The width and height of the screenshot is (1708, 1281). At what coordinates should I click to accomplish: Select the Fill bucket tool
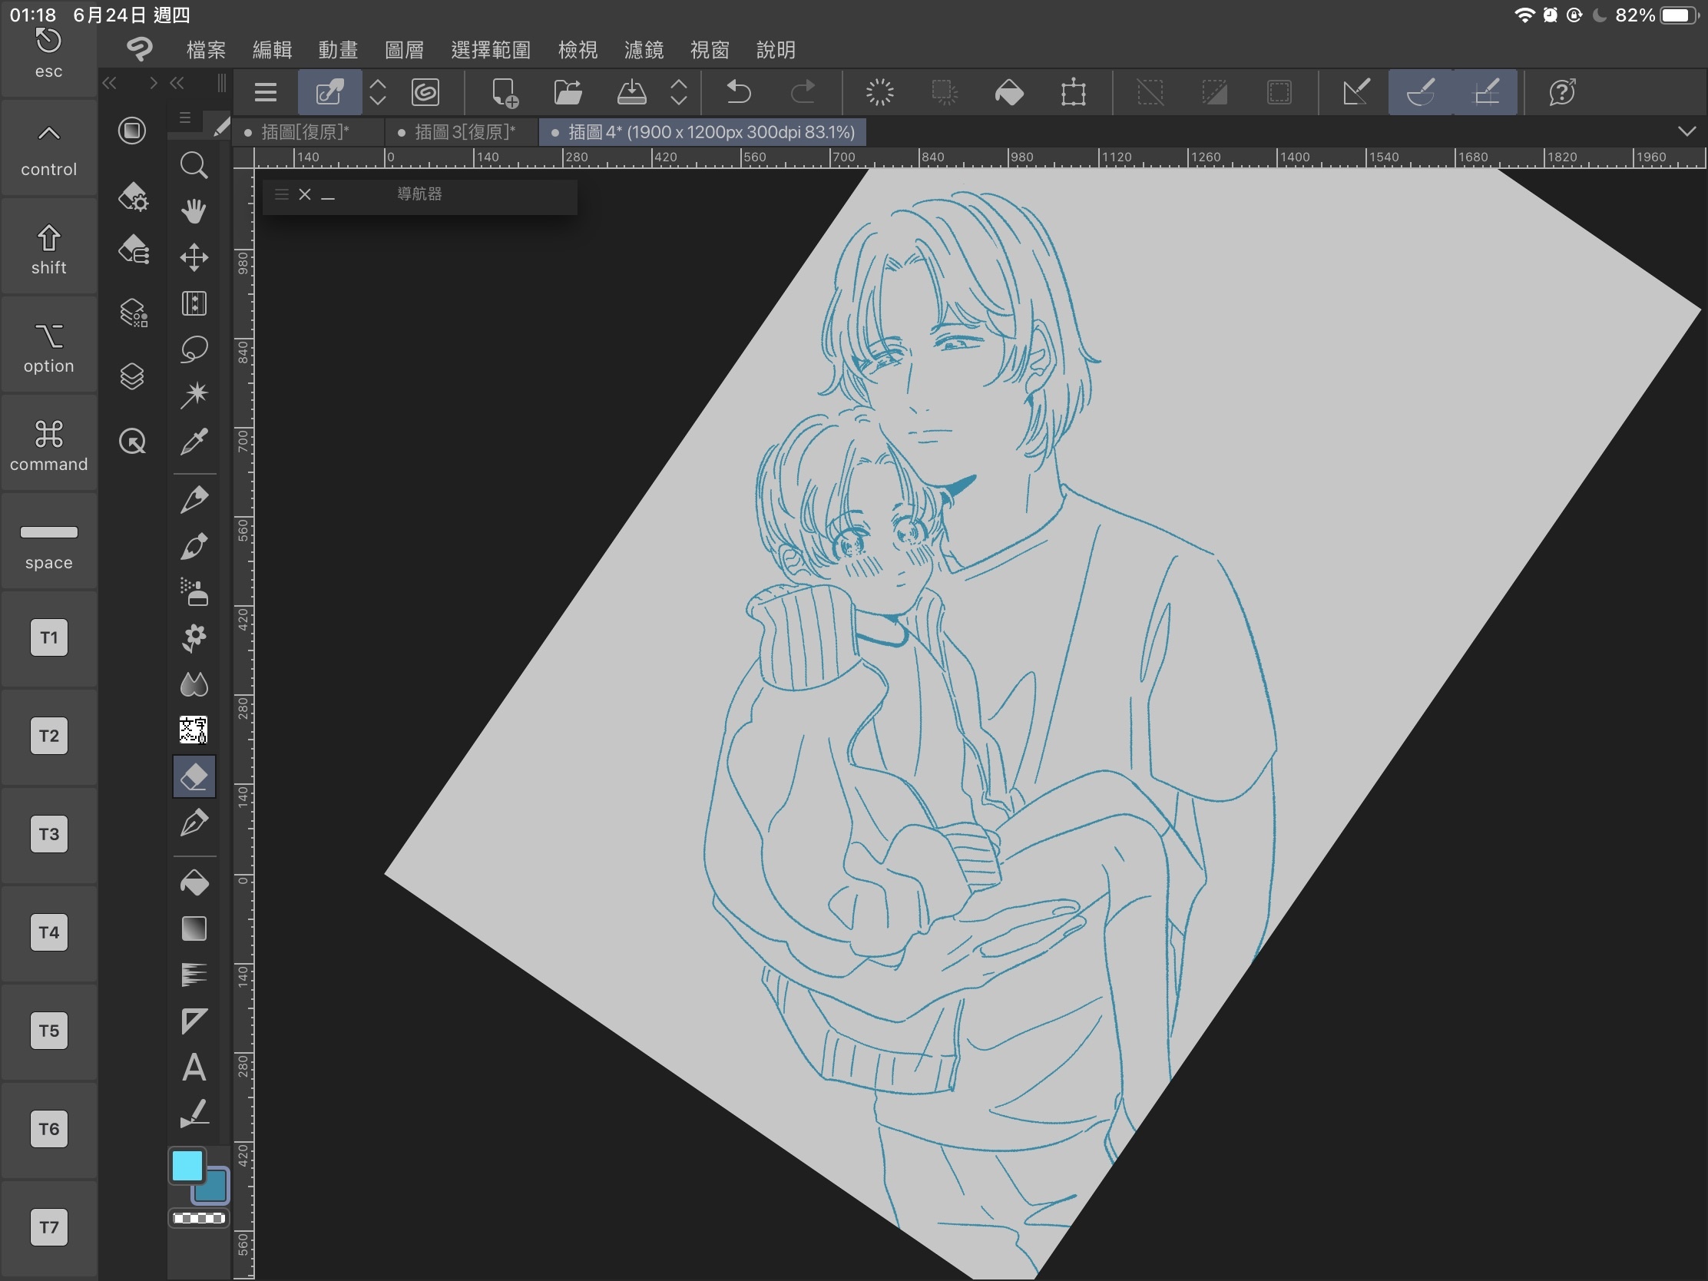193,882
